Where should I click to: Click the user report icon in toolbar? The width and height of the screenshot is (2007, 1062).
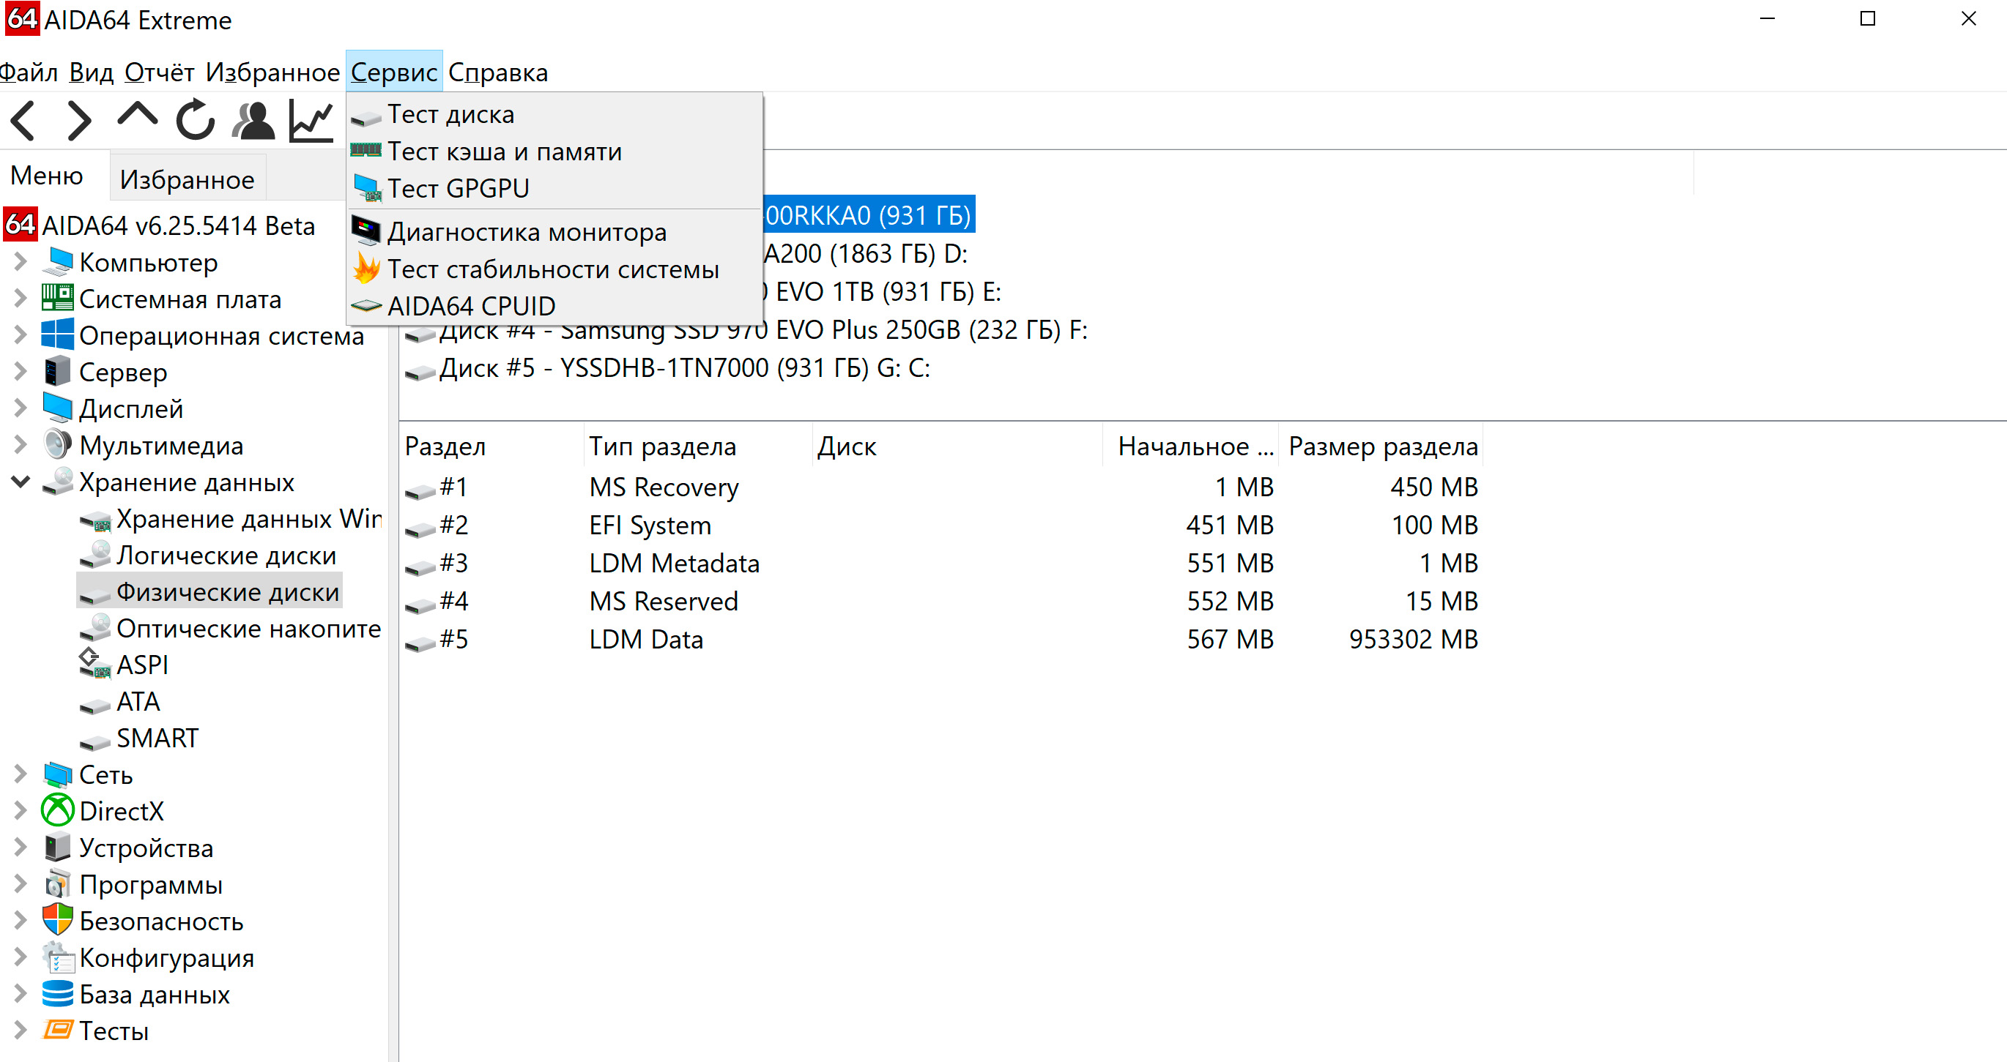point(254,120)
